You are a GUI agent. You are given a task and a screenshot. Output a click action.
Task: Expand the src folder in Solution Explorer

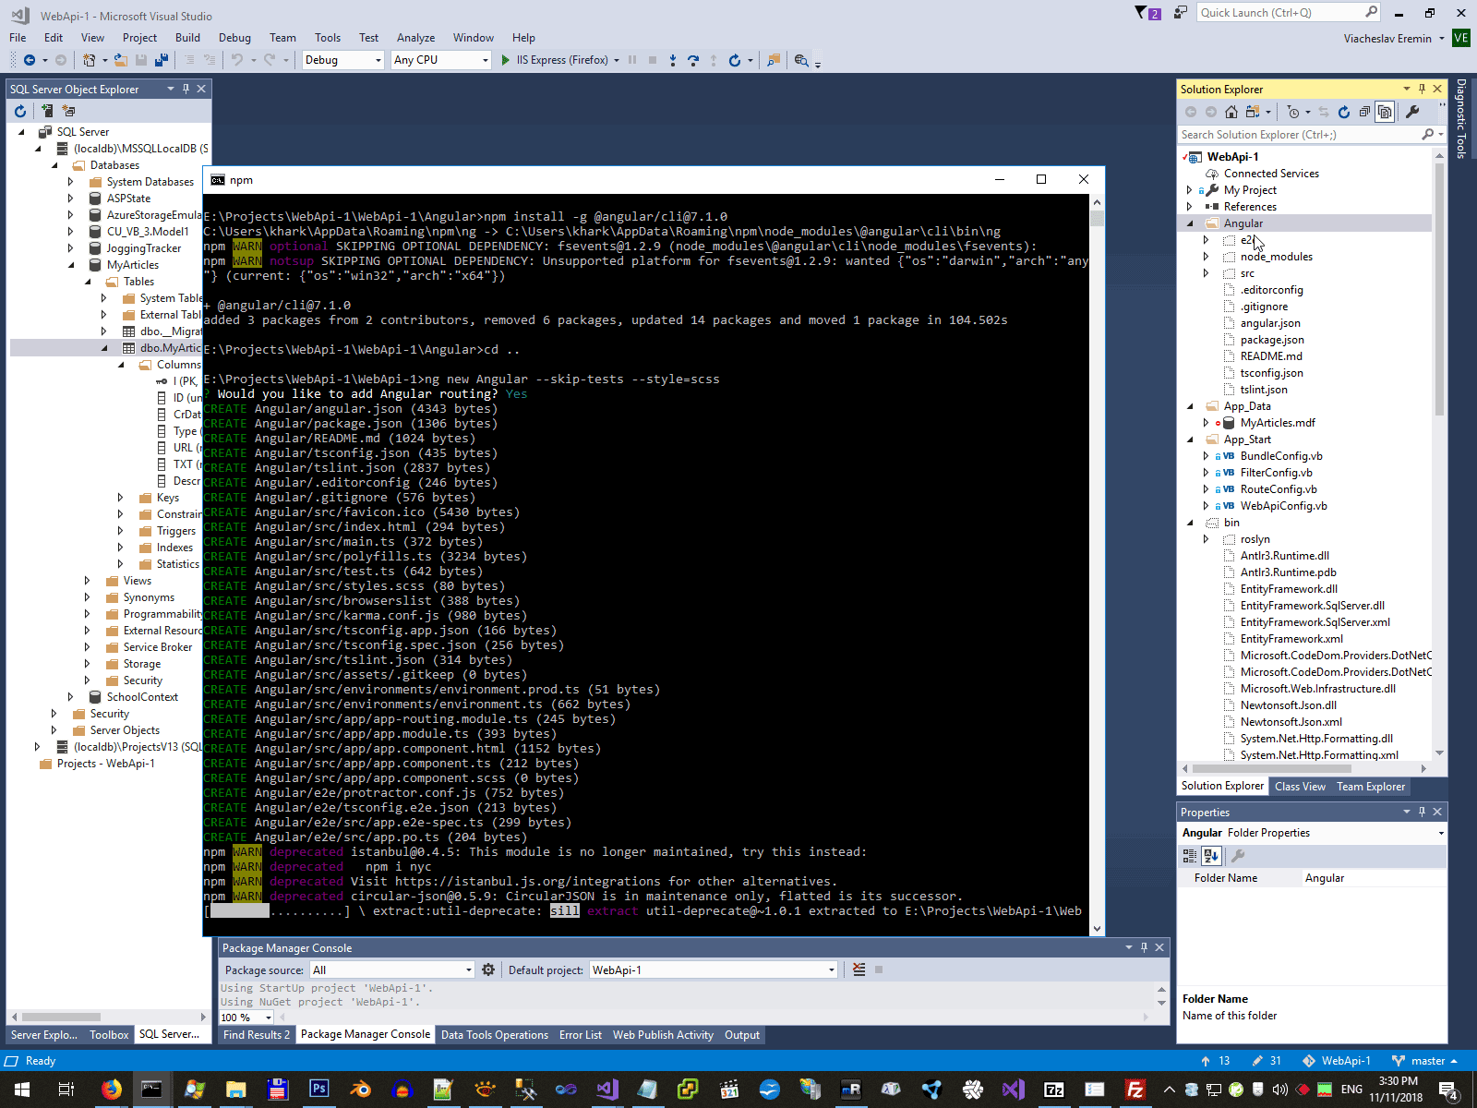pos(1206,273)
